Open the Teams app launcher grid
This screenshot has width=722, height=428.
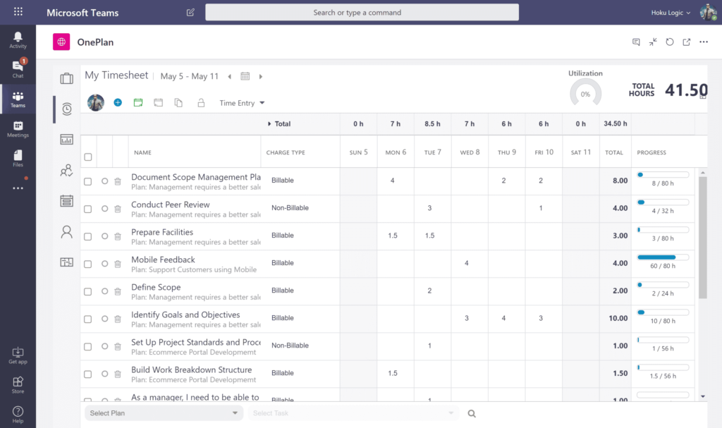pyautogui.click(x=18, y=11)
